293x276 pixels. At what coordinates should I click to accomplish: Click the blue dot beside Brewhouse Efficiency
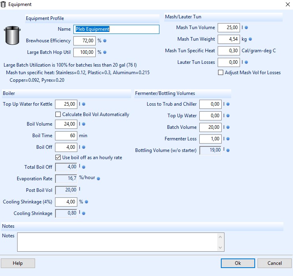point(105,41)
